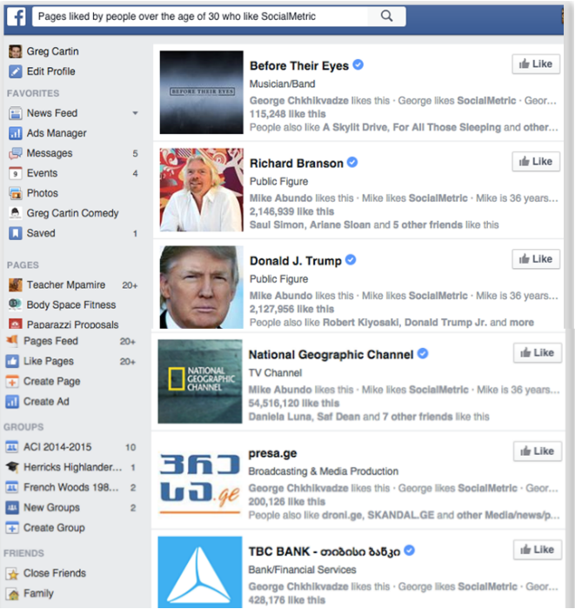Screen dimensions: 575x609
Task: Open the ACI 2014-2015 group icon
Action: (12, 447)
